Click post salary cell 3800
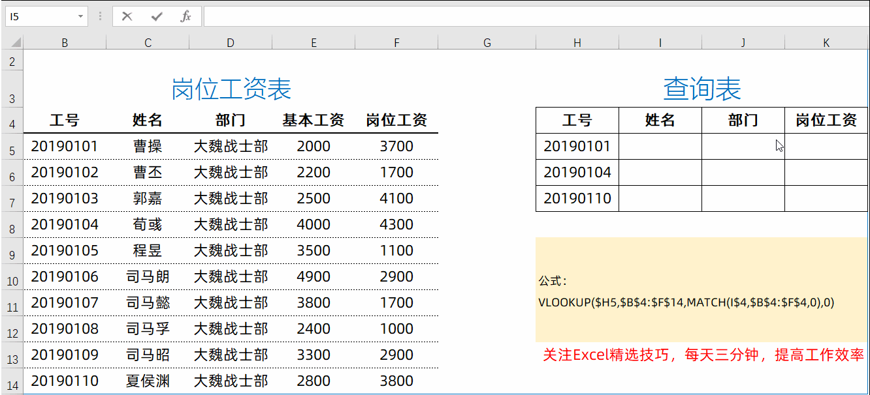The height and width of the screenshot is (395, 870). [396, 381]
